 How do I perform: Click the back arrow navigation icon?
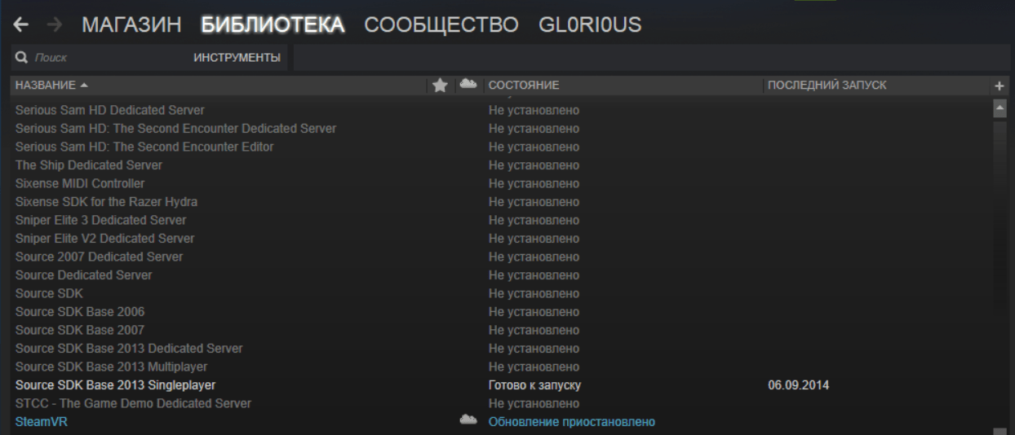pos(20,25)
